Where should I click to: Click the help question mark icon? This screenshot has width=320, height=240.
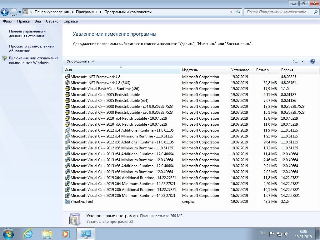tap(312, 61)
